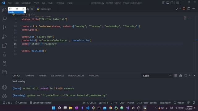Screen dimensions: 198x111
Task: Split the editor to the right
Action: [x=189, y=9]
